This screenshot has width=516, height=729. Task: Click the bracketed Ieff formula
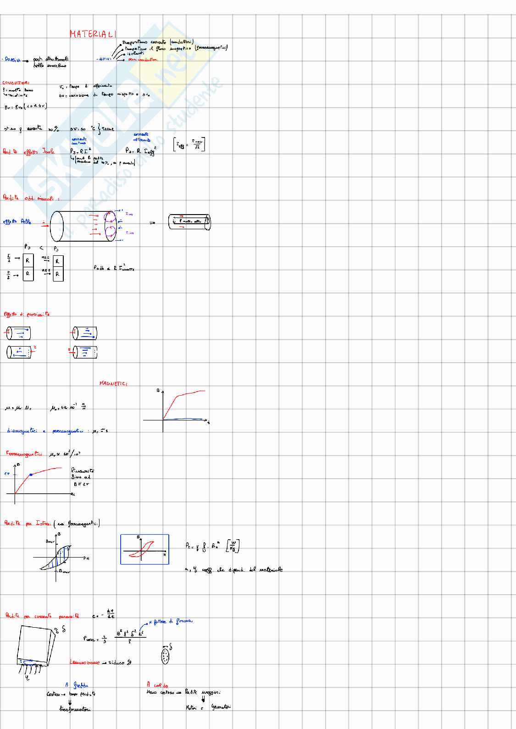[189, 144]
